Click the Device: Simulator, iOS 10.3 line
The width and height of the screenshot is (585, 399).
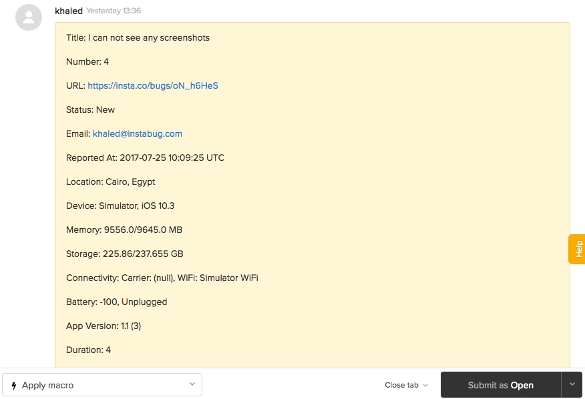tap(120, 206)
